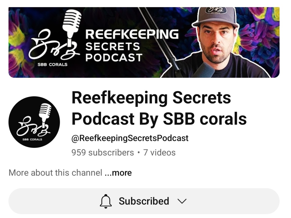Click the notification bell icon
The image size is (291, 218).
click(106, 201)
